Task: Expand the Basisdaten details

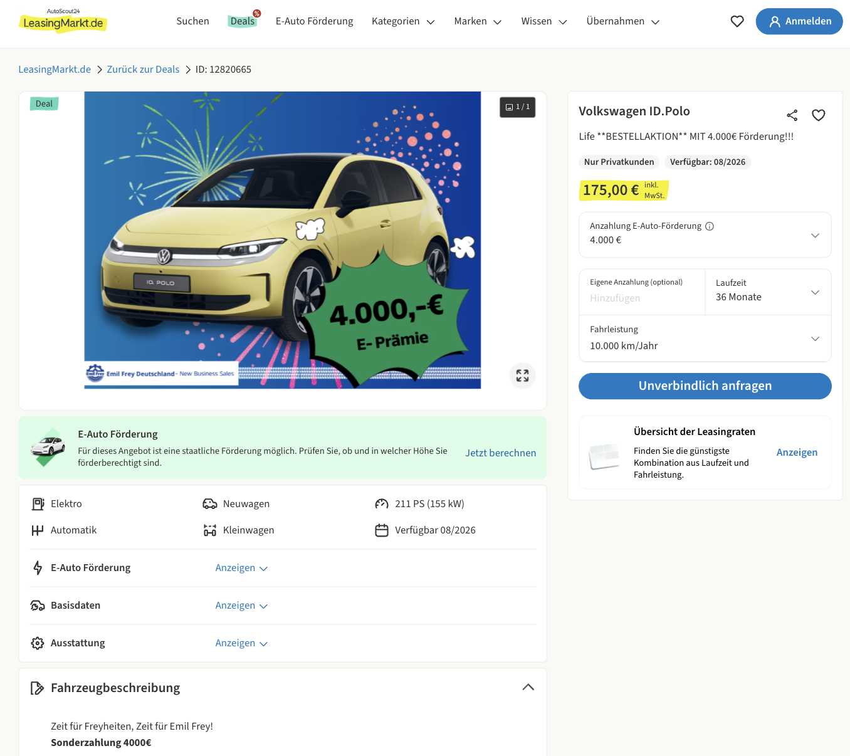Action: pyautogui.click(x=241, y=606)
